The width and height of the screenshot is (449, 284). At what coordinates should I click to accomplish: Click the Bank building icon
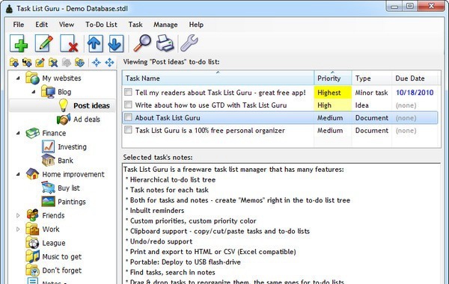[x=48, y=160]
